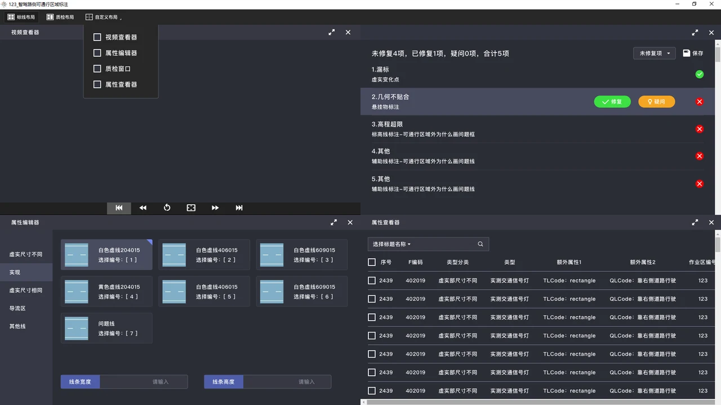Select the 导流区 category tab
This screenshot has height=405, width=721.
(x=26, y=308)
